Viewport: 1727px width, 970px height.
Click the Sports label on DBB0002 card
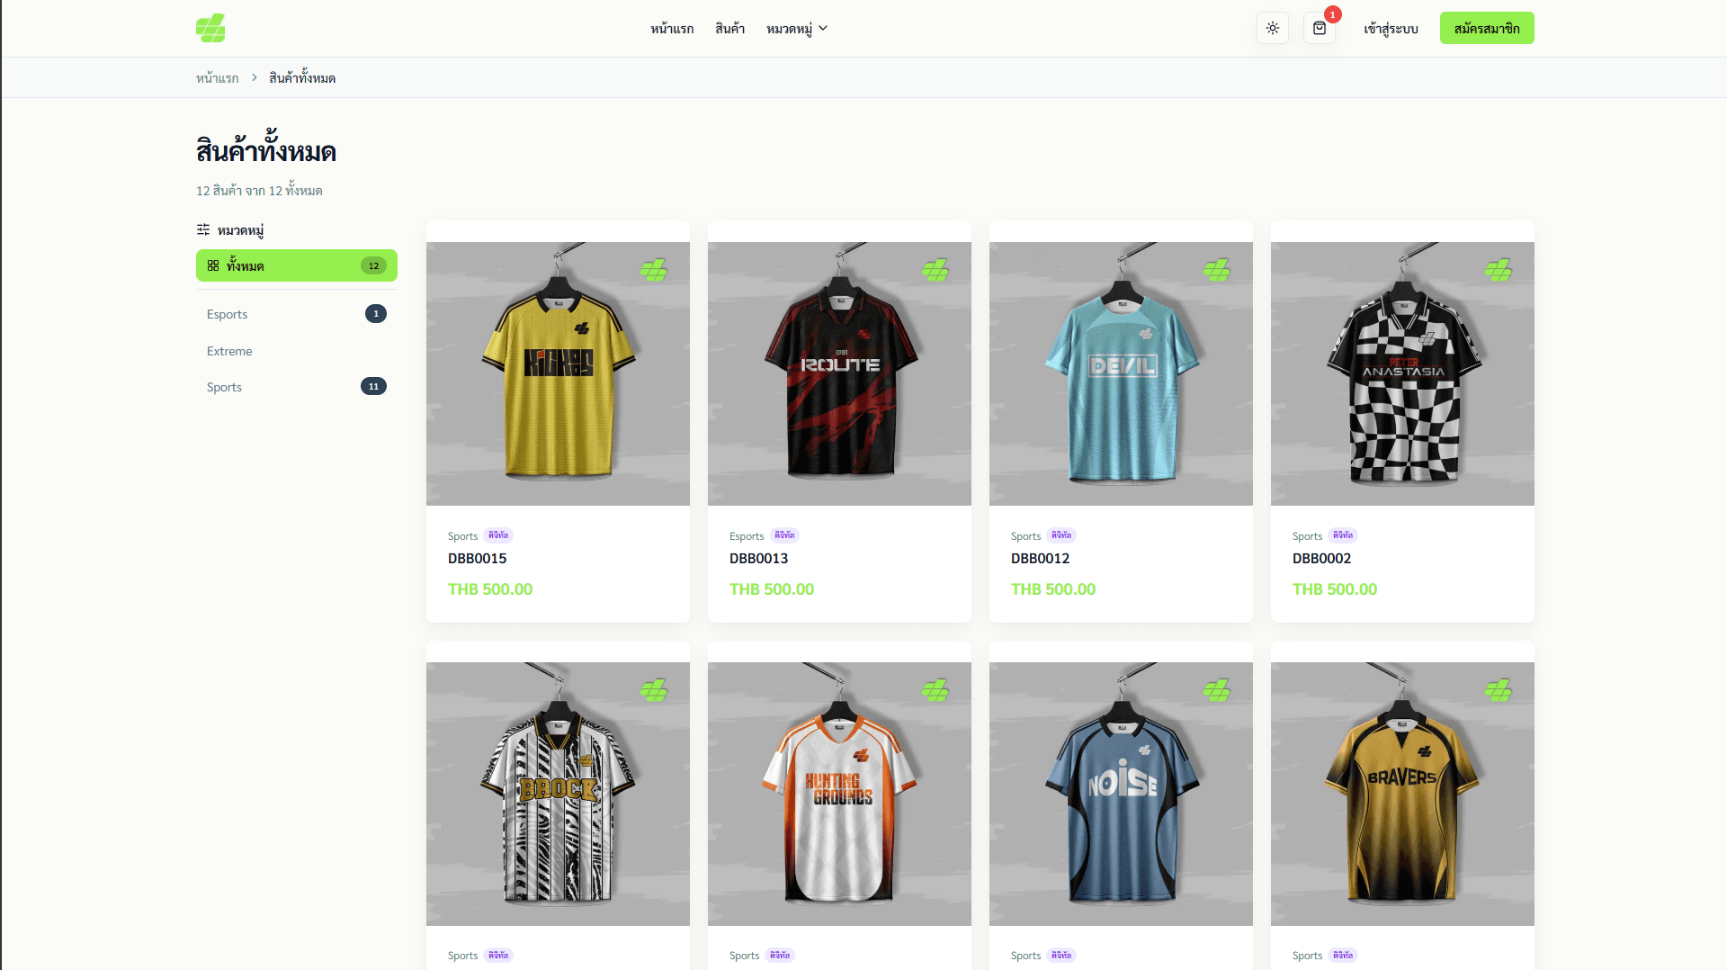click(1308, 536)
